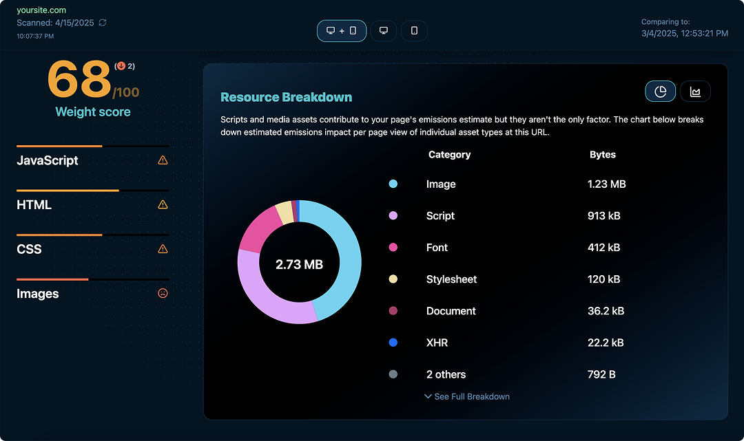Click the Images progress bar
The height and width of the screenshot is (441, 744).
[x=93, y=279]
